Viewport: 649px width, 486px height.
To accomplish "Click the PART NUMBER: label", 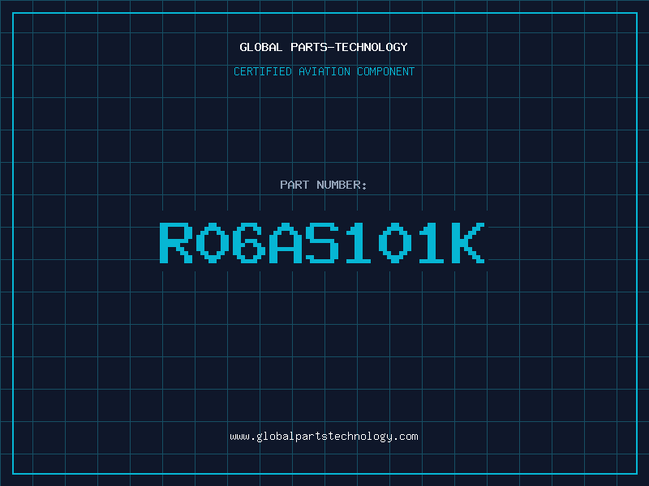I will pos(323,185).
